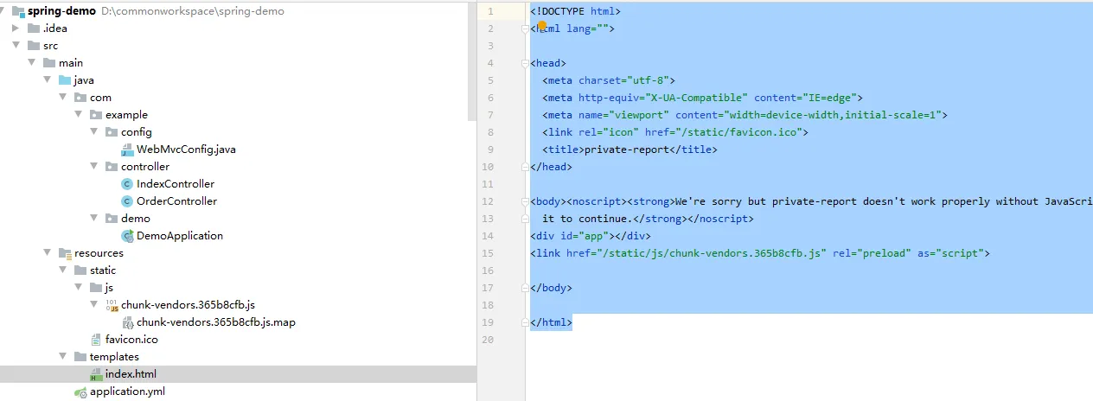This screenshot has height=401, width=1093.
Task: Click the favicon.ico file icon
Action: click(x=96, y=340)
